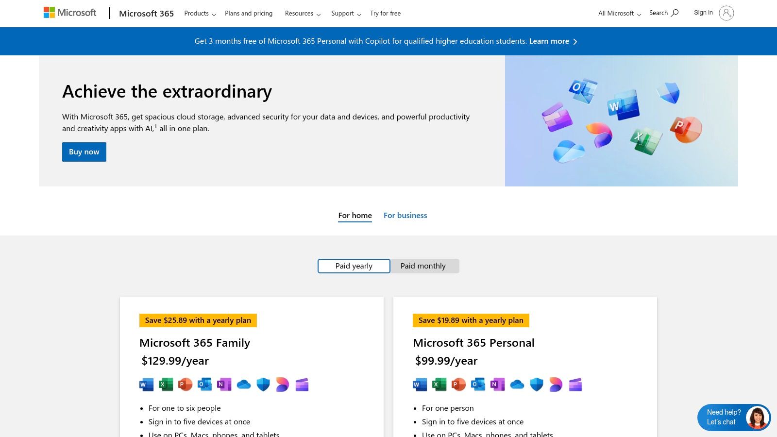
Task: Click Excel icon in Microsoft 365 Family card
Action: pyautogui.click(x=166, y=385)
